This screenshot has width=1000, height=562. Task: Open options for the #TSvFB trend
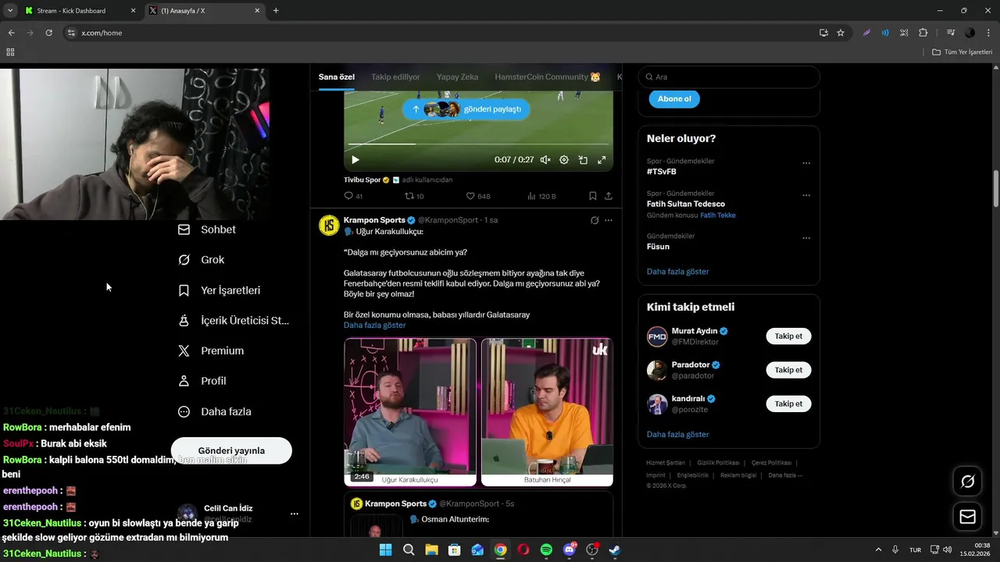coord(806,163)
